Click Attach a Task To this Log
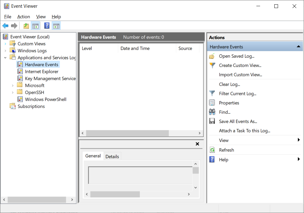This screenshot has width=304, height=213. coord(245,131)
